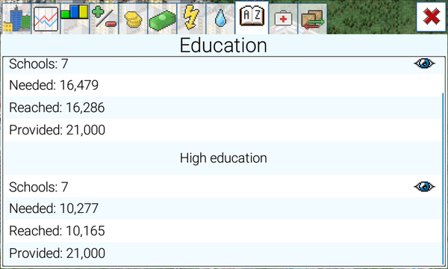Open the line graph statistics tab
Viewport: 448px width, 269px height.
click(x=46, y=19)
